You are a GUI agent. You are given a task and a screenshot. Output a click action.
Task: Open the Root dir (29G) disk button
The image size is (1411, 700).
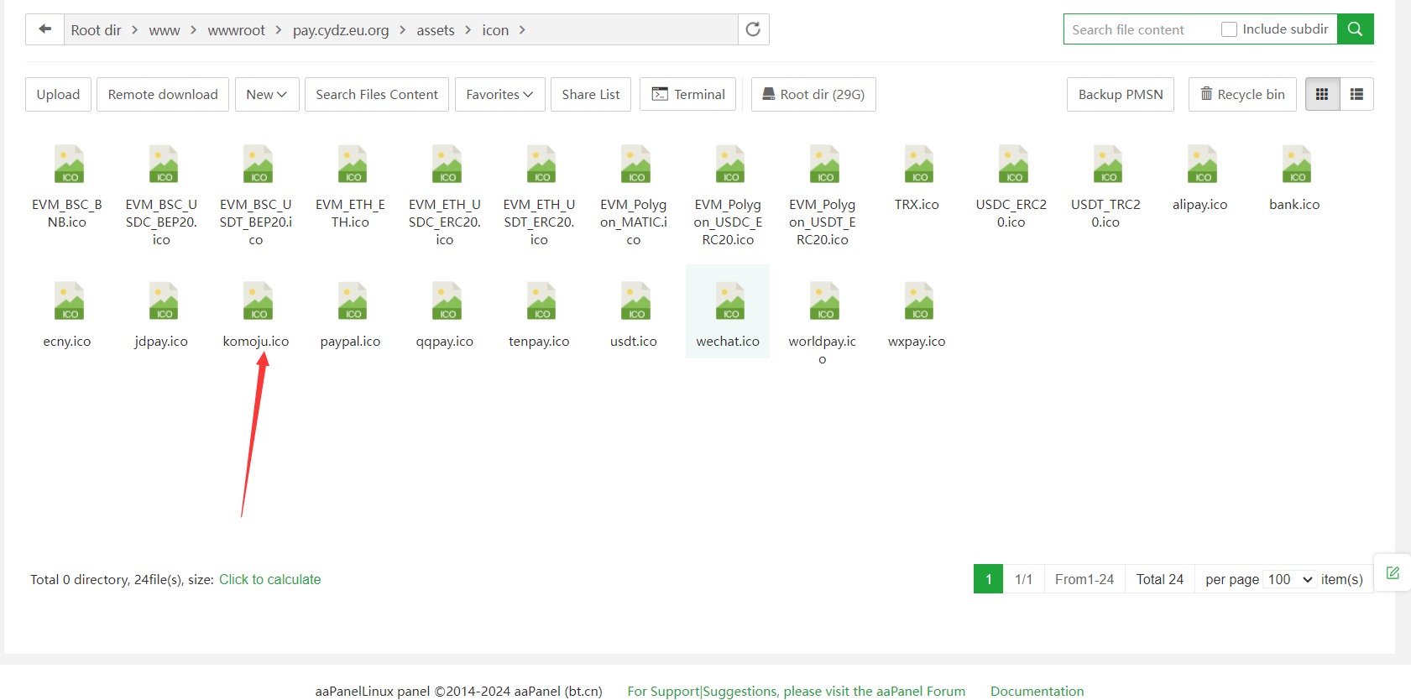coord(813,94)
